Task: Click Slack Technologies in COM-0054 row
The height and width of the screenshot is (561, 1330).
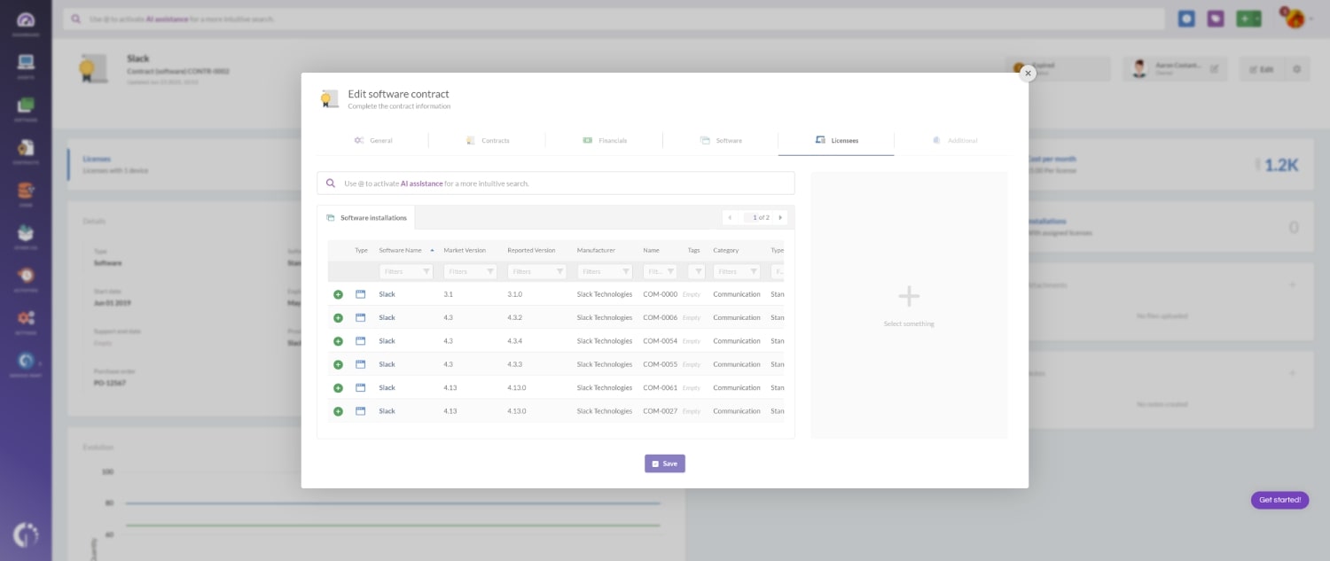Action: pos(605,341)
